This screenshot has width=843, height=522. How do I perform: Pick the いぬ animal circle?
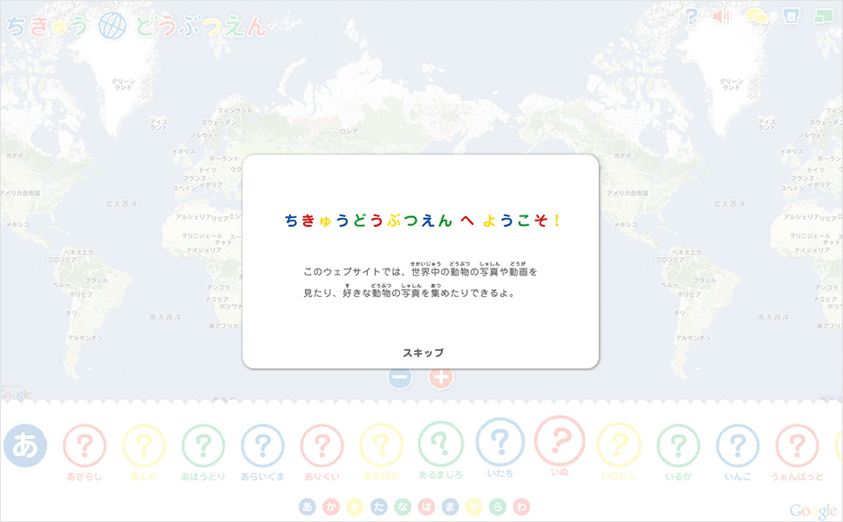559,441
